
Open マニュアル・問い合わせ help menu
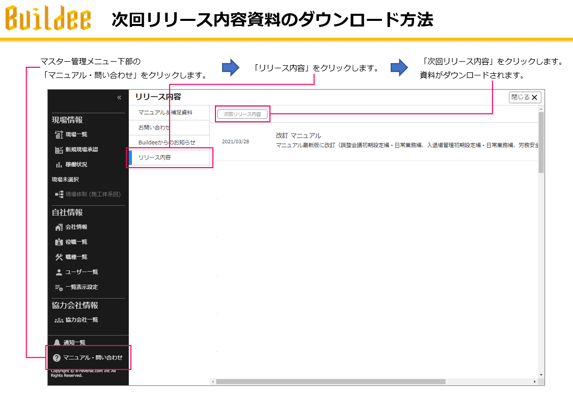pyautogui.click(x=88, y=358)
